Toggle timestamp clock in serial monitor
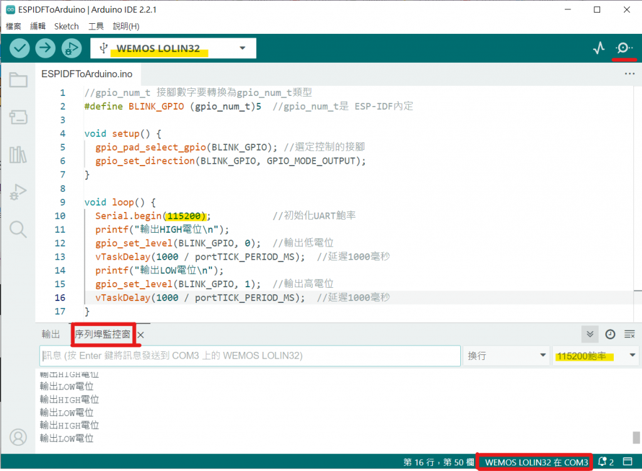This screenshot has height=471, width=642. pyautogui.click(x=610, y=335)
